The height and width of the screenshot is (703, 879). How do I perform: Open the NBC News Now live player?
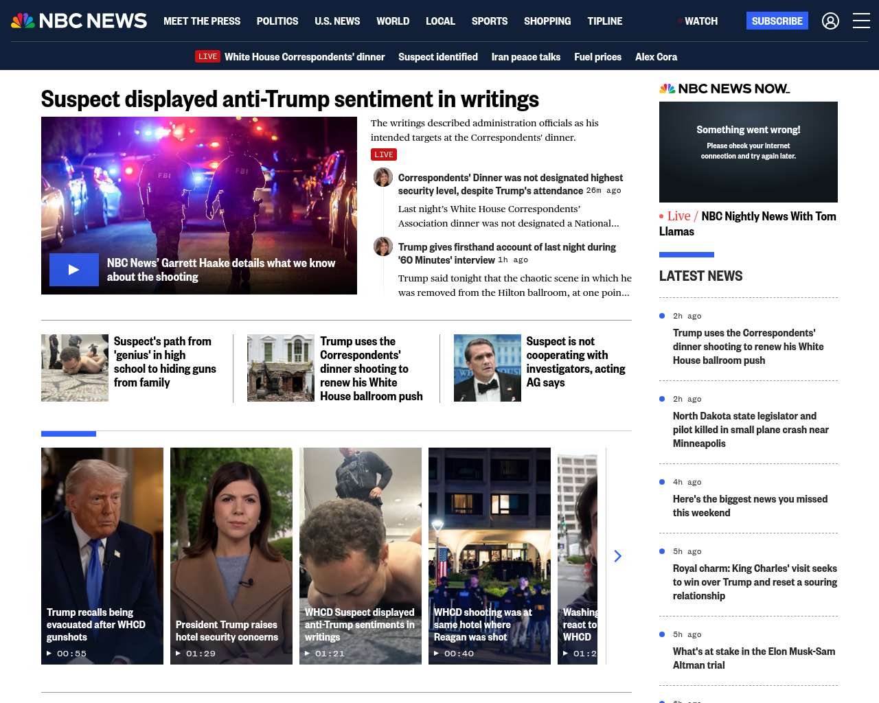click(x=749, y=152)
